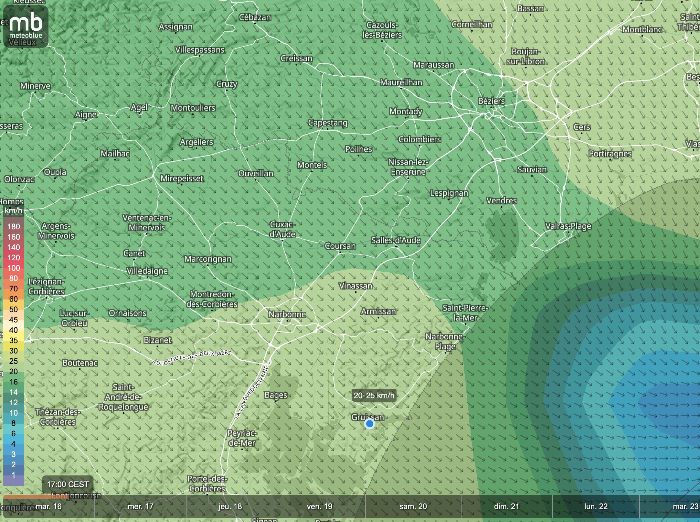Viewport: 700px width, 522px height.
Task: Click the Valras-Plage town label
Action: click(x=568, y=226)
